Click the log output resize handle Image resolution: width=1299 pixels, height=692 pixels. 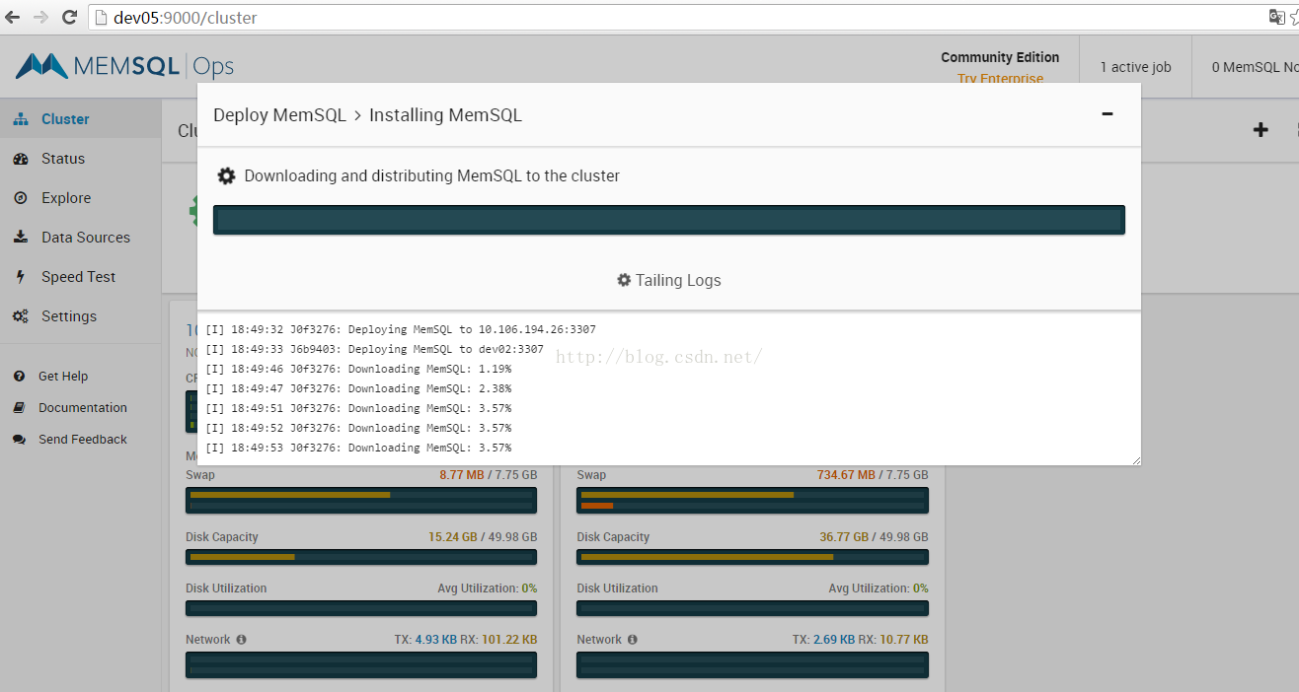click(x=1135, y=459)
